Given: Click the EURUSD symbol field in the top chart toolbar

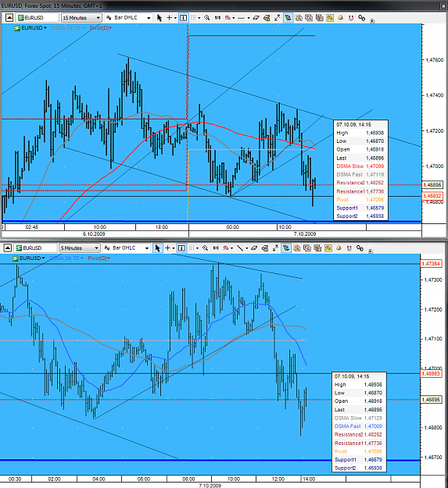Looking at the screenshot, I should point(38,18).
